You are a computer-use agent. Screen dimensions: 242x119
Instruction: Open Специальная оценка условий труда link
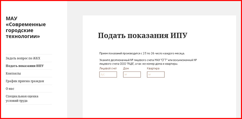click(22, 99)
